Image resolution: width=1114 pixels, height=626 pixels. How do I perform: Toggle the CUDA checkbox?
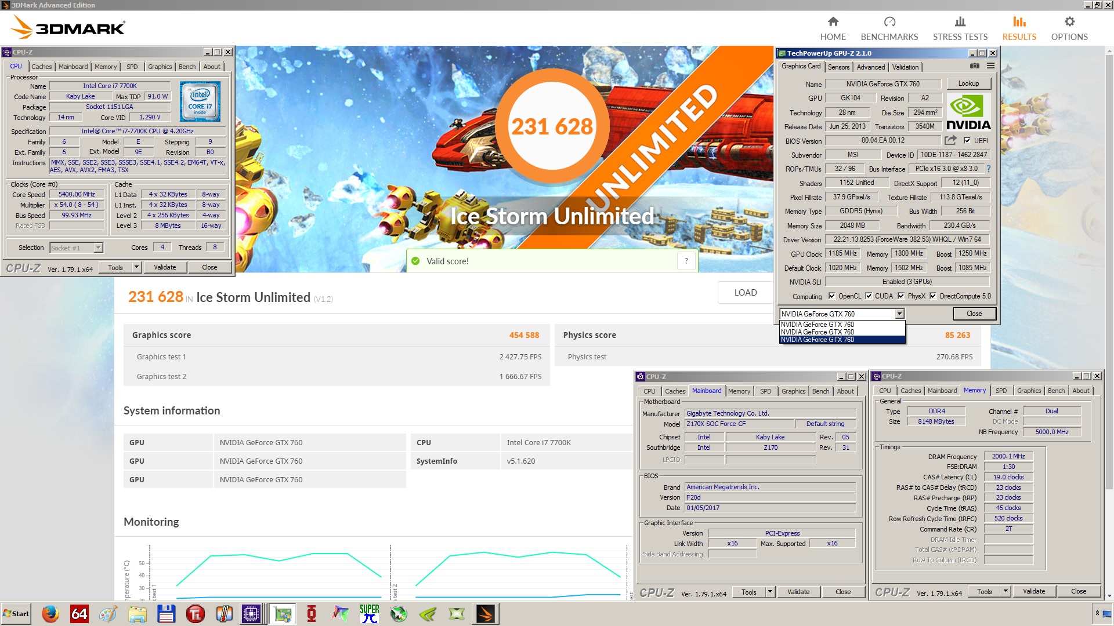click(869, 296)
